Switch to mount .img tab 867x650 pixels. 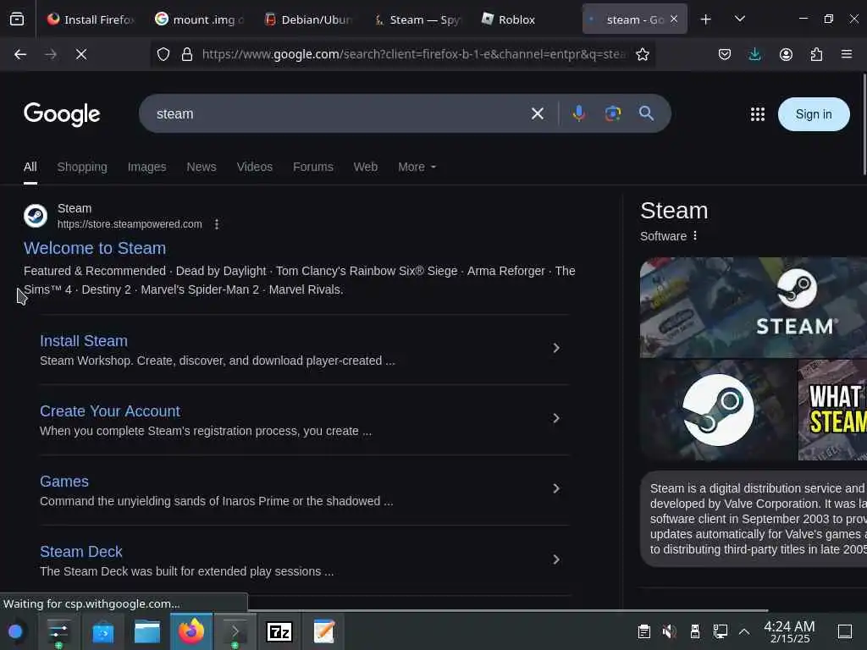[x=200, y=19]
